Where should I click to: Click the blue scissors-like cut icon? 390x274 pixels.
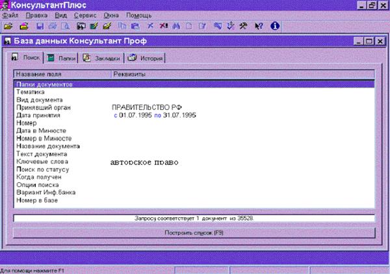click(150, 26)
